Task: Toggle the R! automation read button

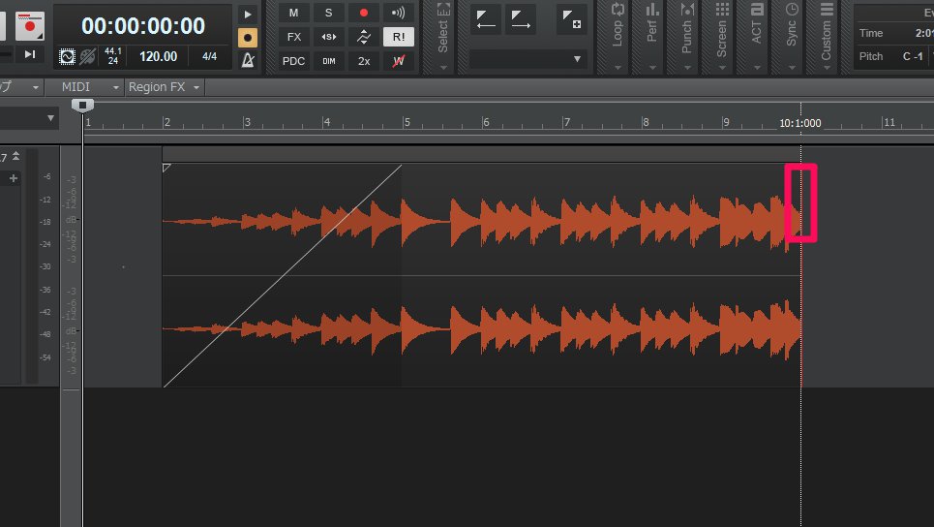Action: pos(399,37)
